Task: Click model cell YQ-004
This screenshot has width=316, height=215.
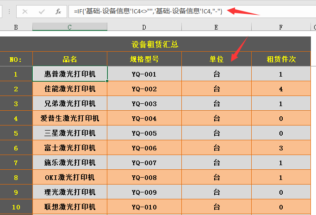Action: tap(144, 118)
